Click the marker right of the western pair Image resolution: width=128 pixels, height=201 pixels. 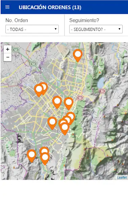pos(57,102)
